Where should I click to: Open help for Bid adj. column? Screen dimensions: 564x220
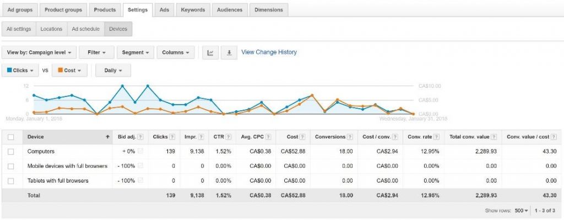point(140,137)
